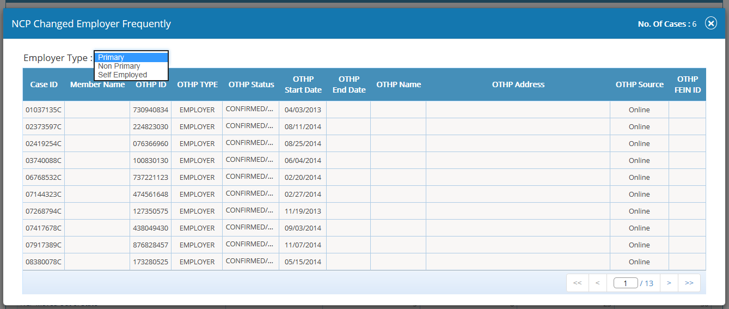Select case ID 01037135C
The height and width of the screenshot is (309, 729).
(x=44, y=110)
